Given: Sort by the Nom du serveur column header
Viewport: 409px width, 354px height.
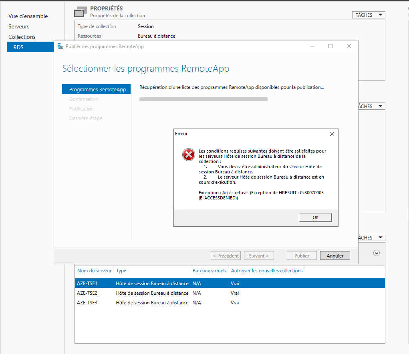Looking at the screenshot, I should pyautogui.click(x=95, y=271).
